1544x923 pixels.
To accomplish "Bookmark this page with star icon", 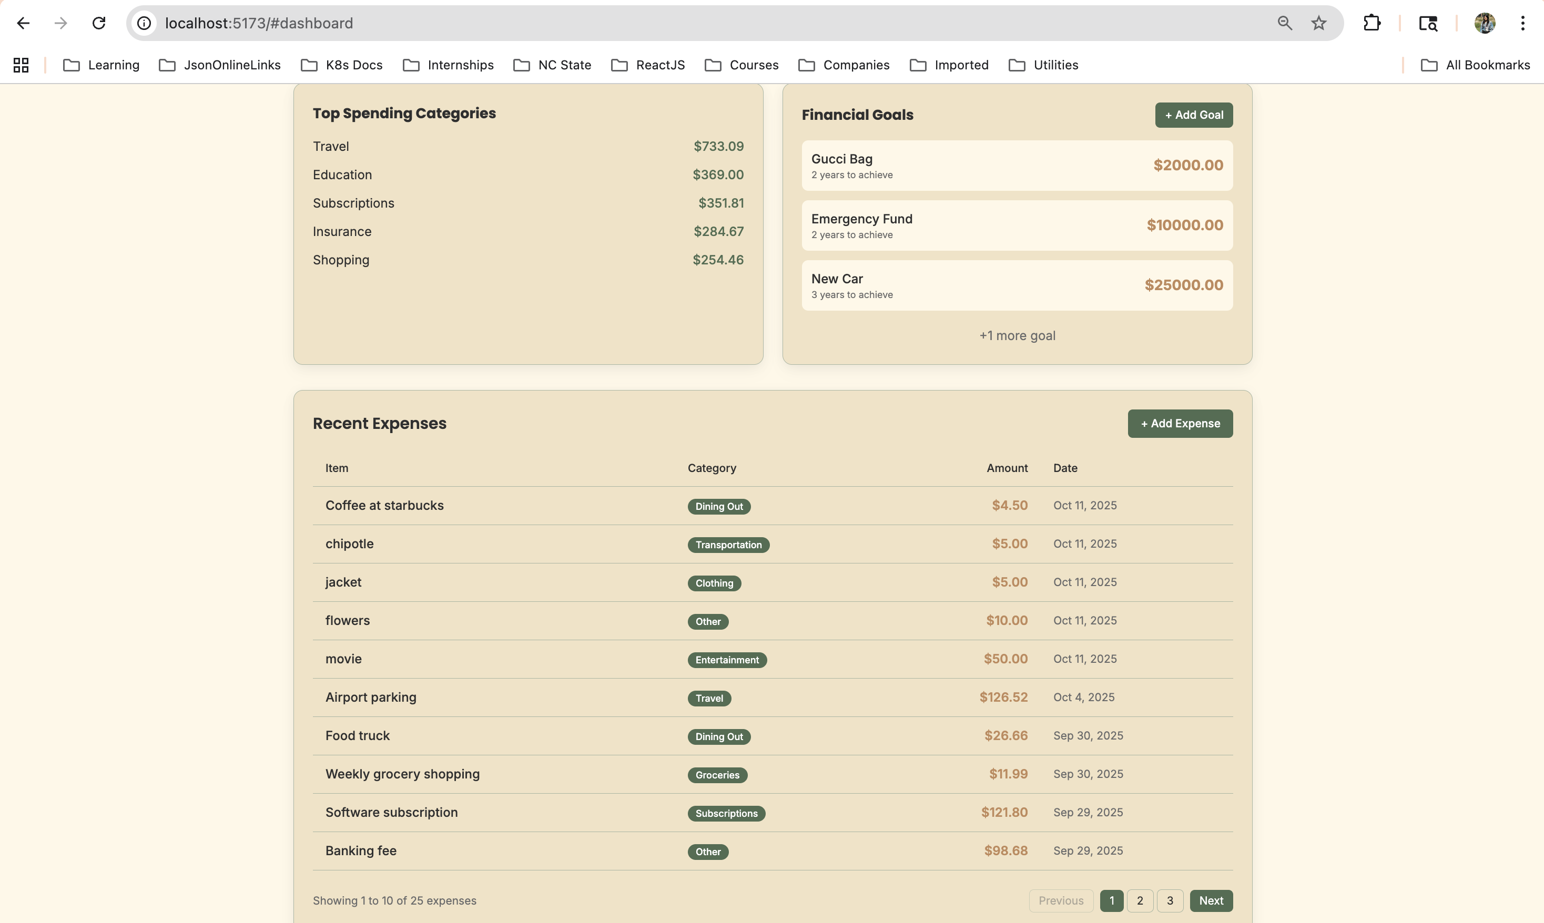I will [1319, 23].
